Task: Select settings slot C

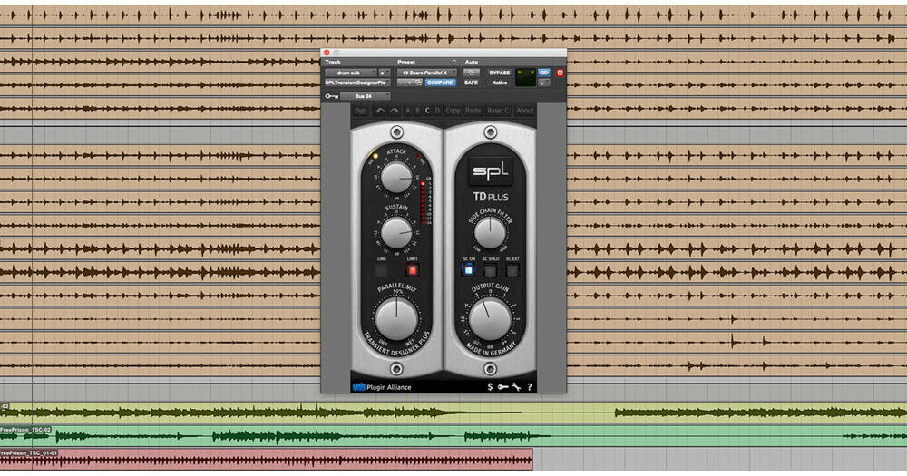Action: (427, 111)
